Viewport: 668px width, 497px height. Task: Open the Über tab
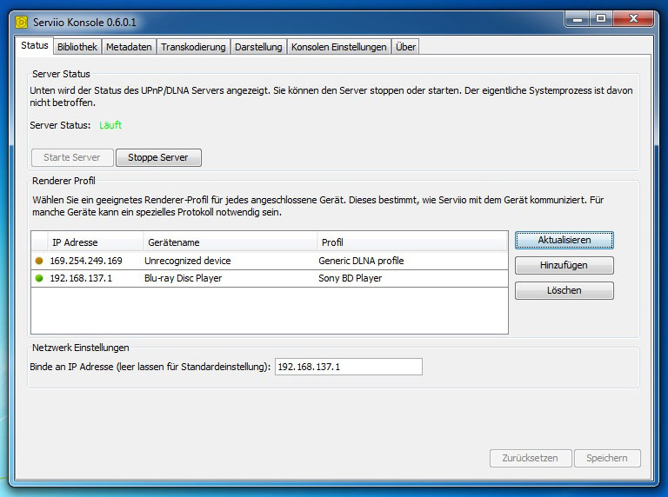coord(405,47)
